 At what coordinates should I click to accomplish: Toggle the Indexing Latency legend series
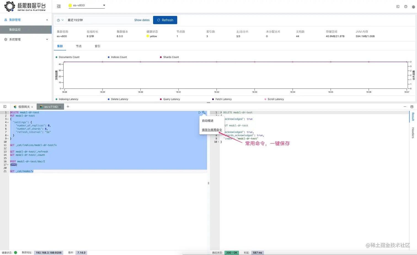67,99
